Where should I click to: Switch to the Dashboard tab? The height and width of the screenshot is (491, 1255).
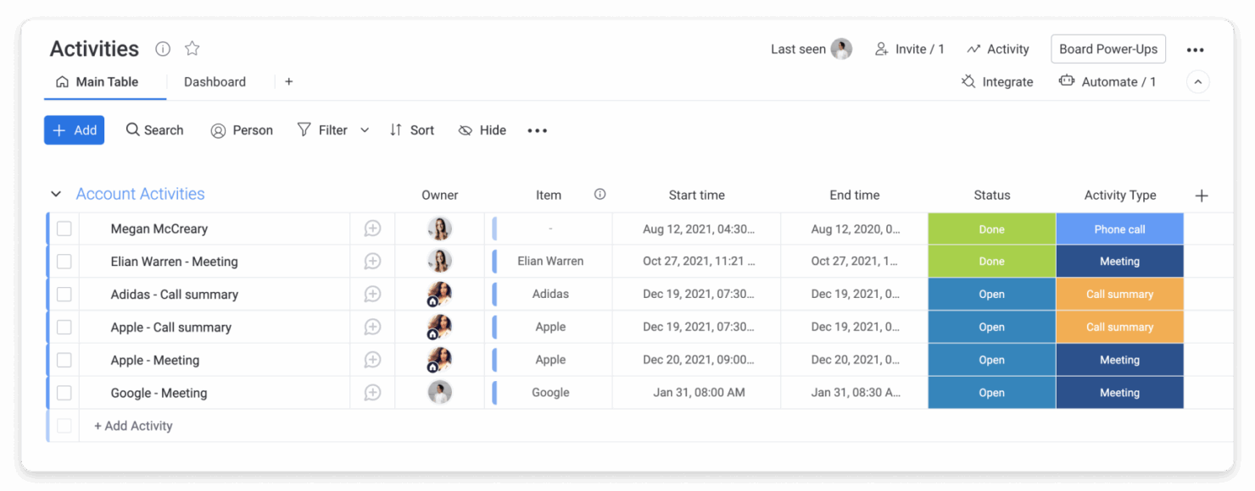(215, 81)
